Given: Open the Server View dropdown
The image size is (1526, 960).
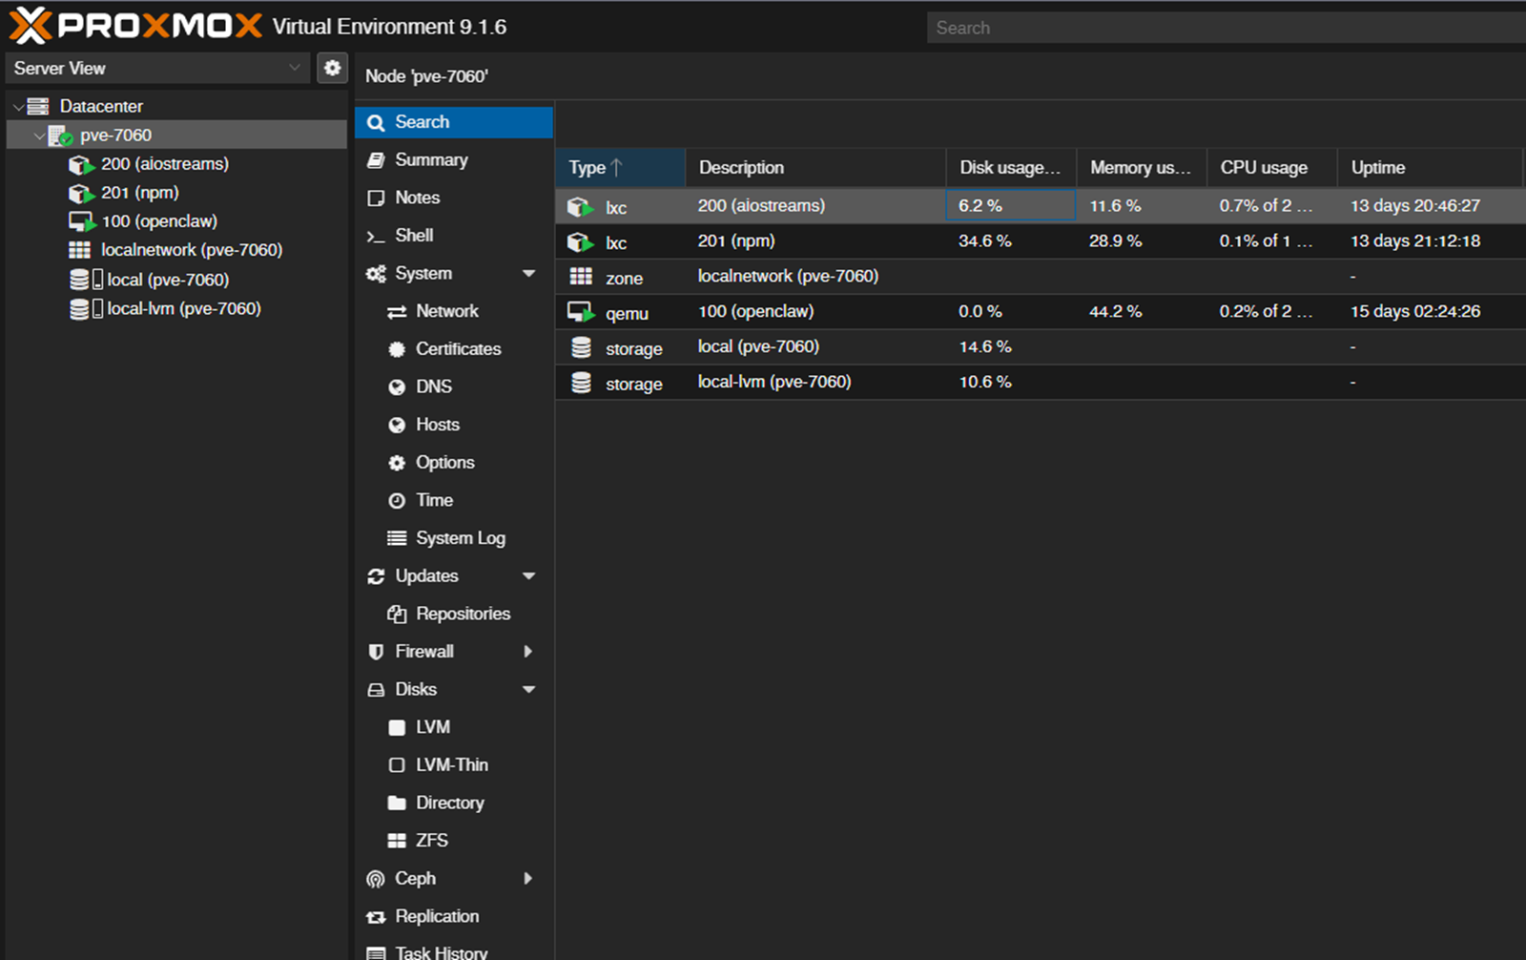Looking at the screenshot, I should click(294, 68).
